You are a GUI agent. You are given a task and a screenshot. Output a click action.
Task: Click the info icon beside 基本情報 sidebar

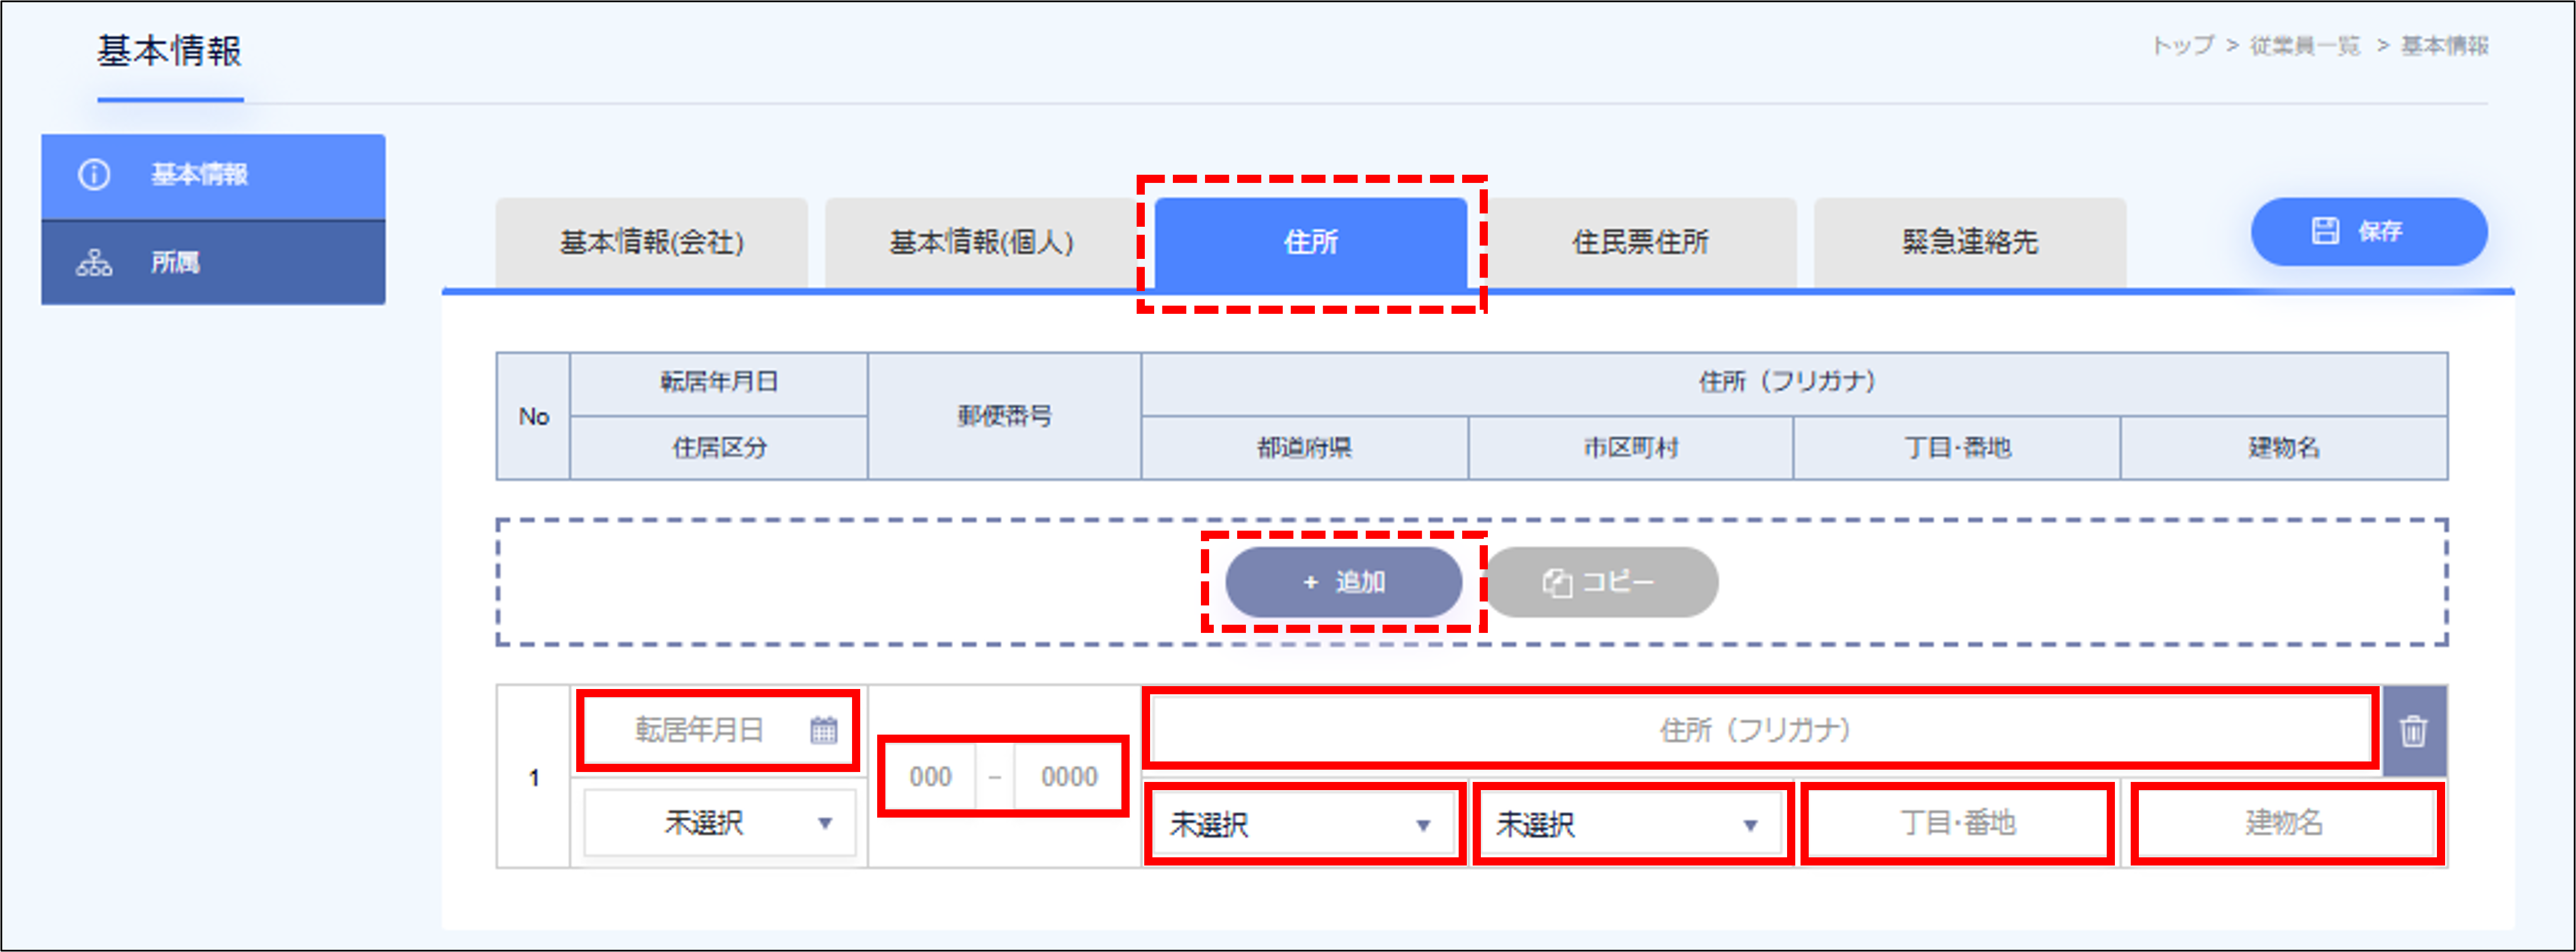(x=94, y=175)
